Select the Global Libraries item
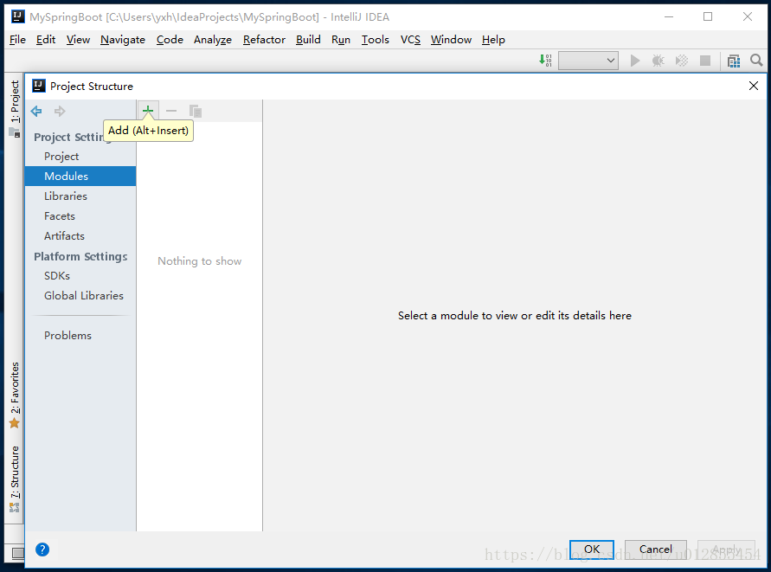Screen dimensions: 771x572 point(84,296)
